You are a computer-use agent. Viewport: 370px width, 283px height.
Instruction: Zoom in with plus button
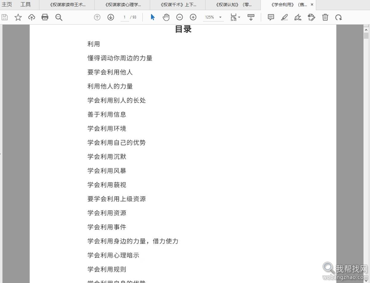[193, 17]
